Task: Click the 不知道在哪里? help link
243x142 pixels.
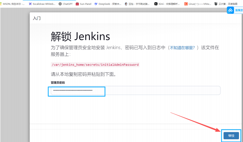Action: [x=182, y=48]
